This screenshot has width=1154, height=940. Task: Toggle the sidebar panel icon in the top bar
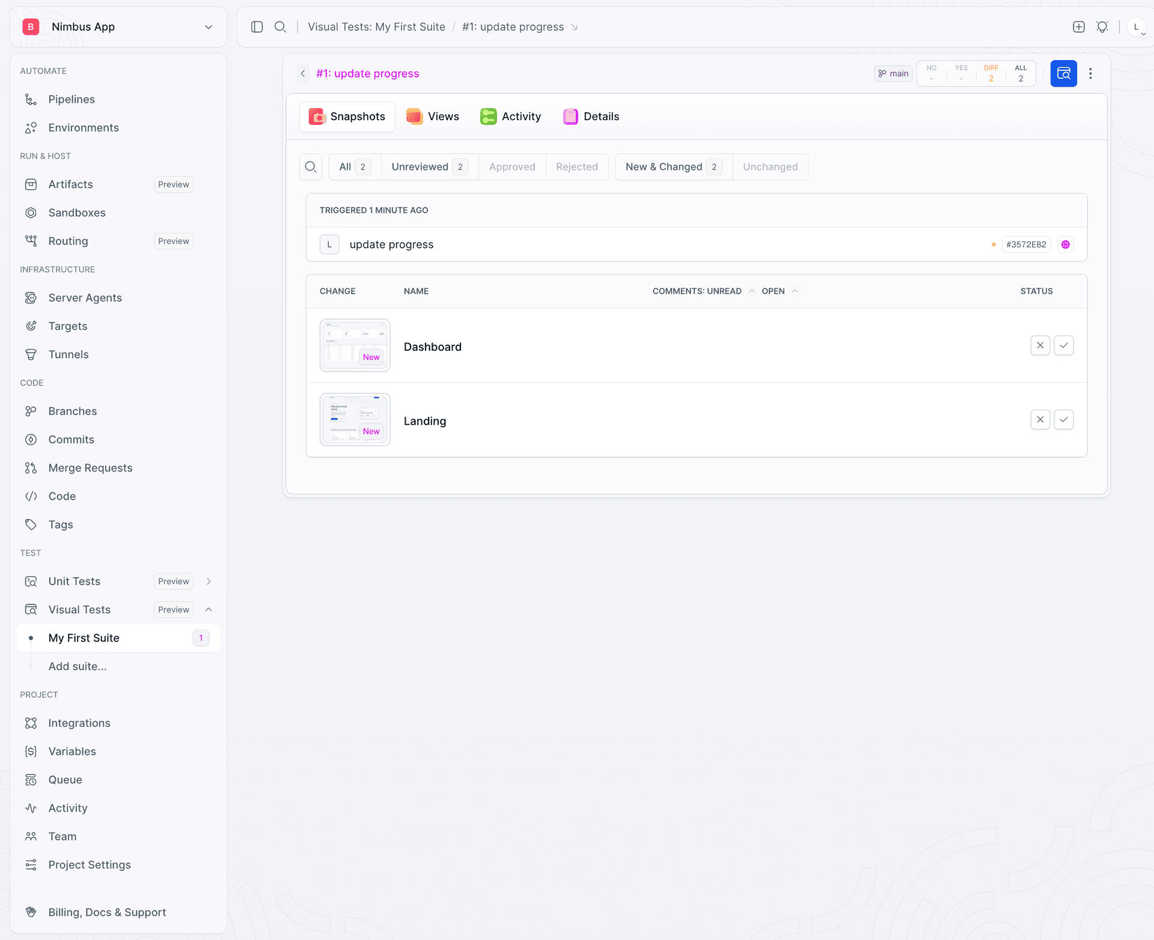[x=257, y=27]
